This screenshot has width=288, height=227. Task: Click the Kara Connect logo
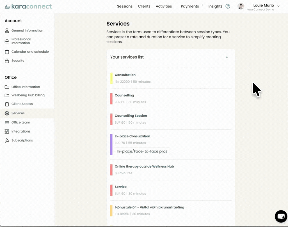(28, 6)
